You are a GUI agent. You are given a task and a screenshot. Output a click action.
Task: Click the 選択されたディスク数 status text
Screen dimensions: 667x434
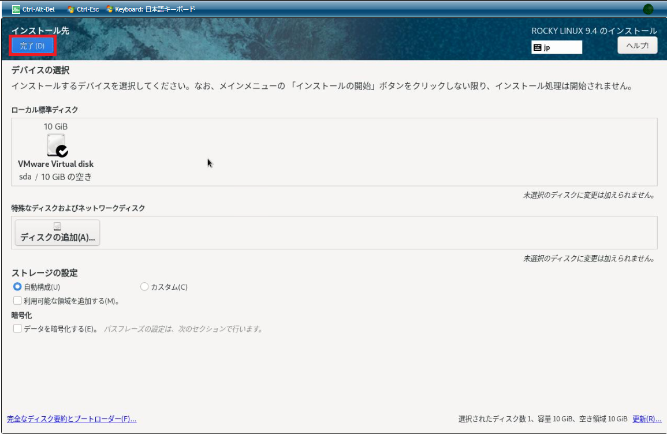[x=542, y=419]
